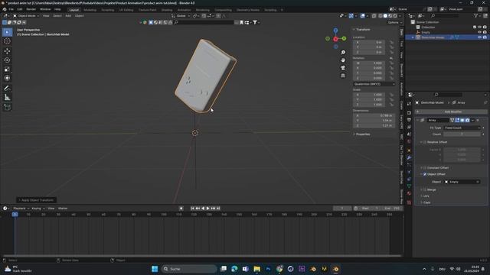Click the Blender logo menu icon
Screen dimensions: 490x275
pyautogui.click(x=5, y=9)
